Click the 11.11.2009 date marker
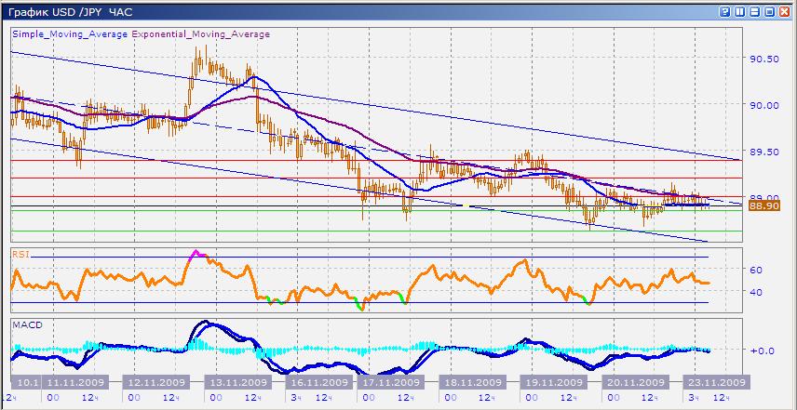 click(x=75, y=382)
